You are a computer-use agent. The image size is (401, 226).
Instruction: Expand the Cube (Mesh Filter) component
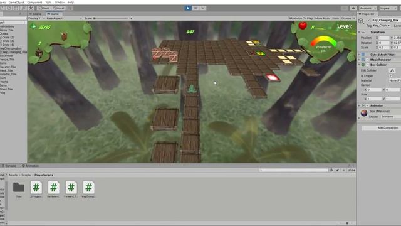(359, 55)
